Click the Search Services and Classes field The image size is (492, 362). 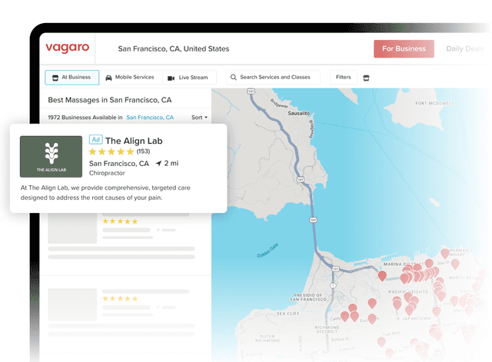click(273, 78)
